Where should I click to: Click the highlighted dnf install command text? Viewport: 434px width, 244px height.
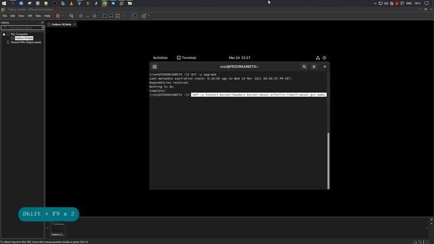point(259,95)
